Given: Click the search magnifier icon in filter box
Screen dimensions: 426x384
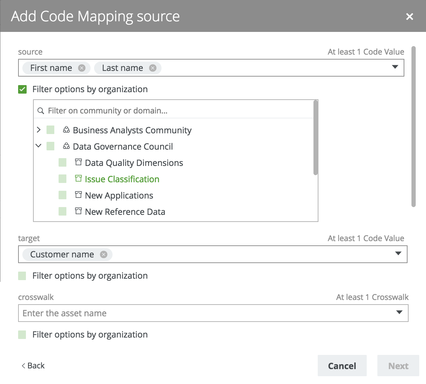Looking at the screenshot, I should click(x=41, y=111).
